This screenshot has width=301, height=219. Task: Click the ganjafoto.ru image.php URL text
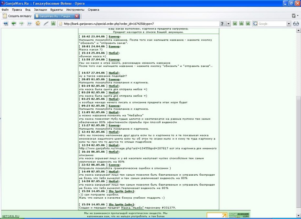(x=124, y=148)
